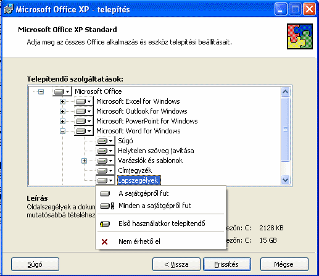
Task: Click the run-all-from-computer drive icon in menu
Action: [x=107, y=206]
